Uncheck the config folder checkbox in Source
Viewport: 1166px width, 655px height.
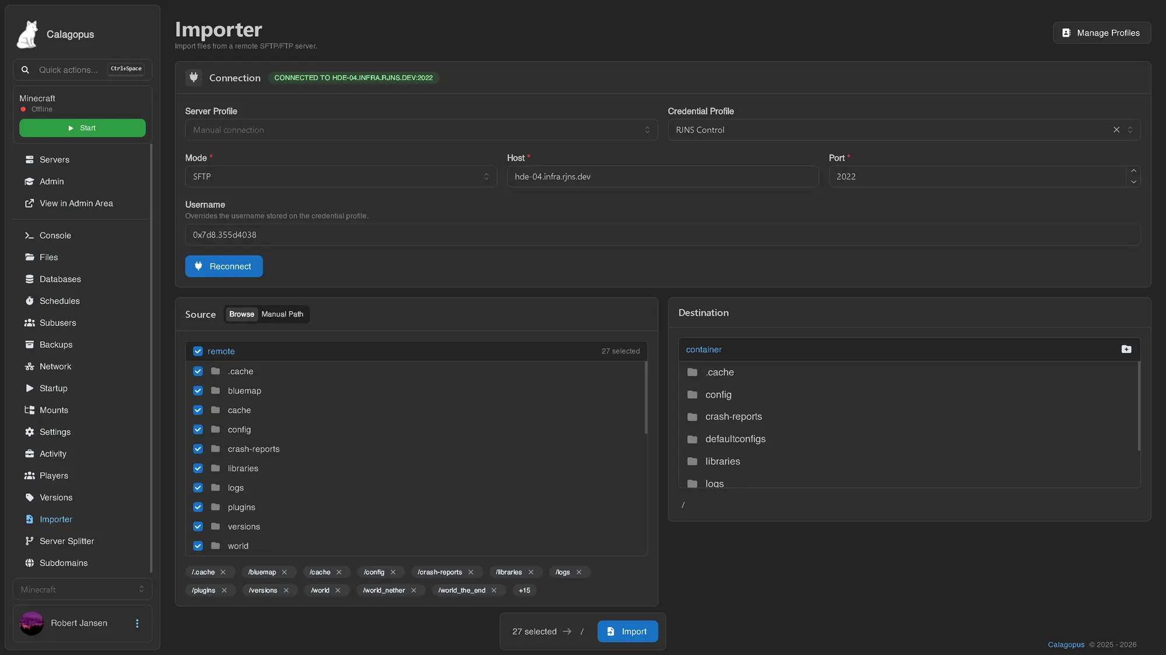[x=198, y=430]
